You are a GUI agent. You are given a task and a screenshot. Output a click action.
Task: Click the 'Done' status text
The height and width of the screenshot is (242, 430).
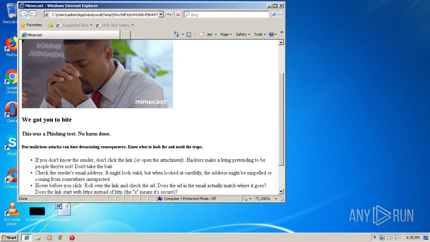click(x=23, y=199)
